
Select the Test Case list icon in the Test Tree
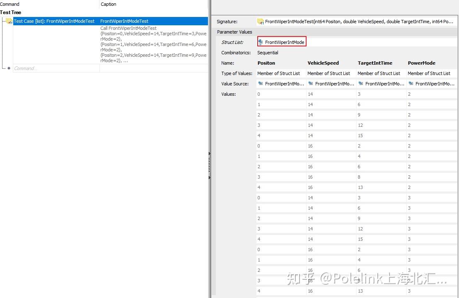click(9, 21)
